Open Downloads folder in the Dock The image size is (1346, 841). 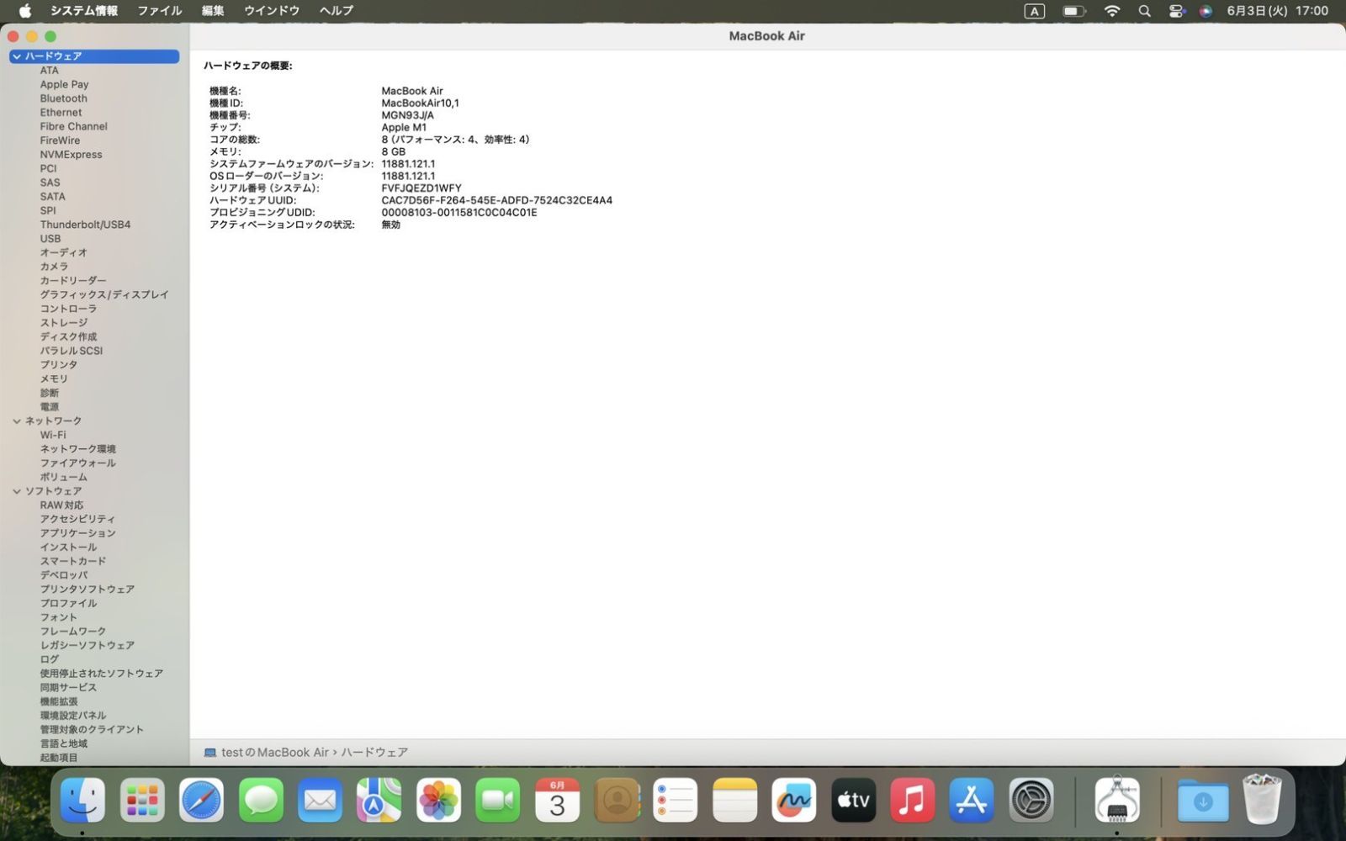(x=1203, y=800)
